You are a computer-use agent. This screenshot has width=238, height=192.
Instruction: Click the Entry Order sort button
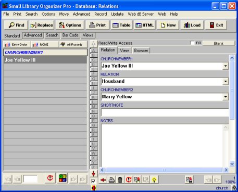(x=17, y=45)
